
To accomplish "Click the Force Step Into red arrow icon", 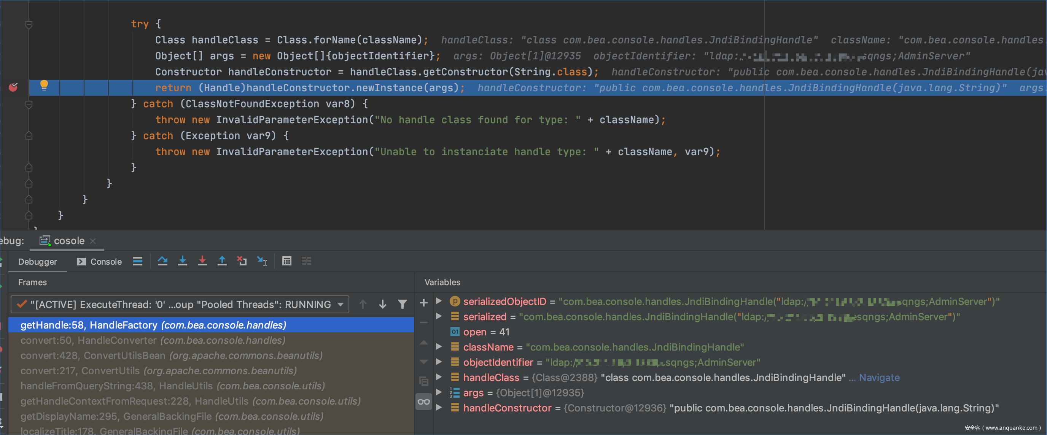I will (202, 261).
